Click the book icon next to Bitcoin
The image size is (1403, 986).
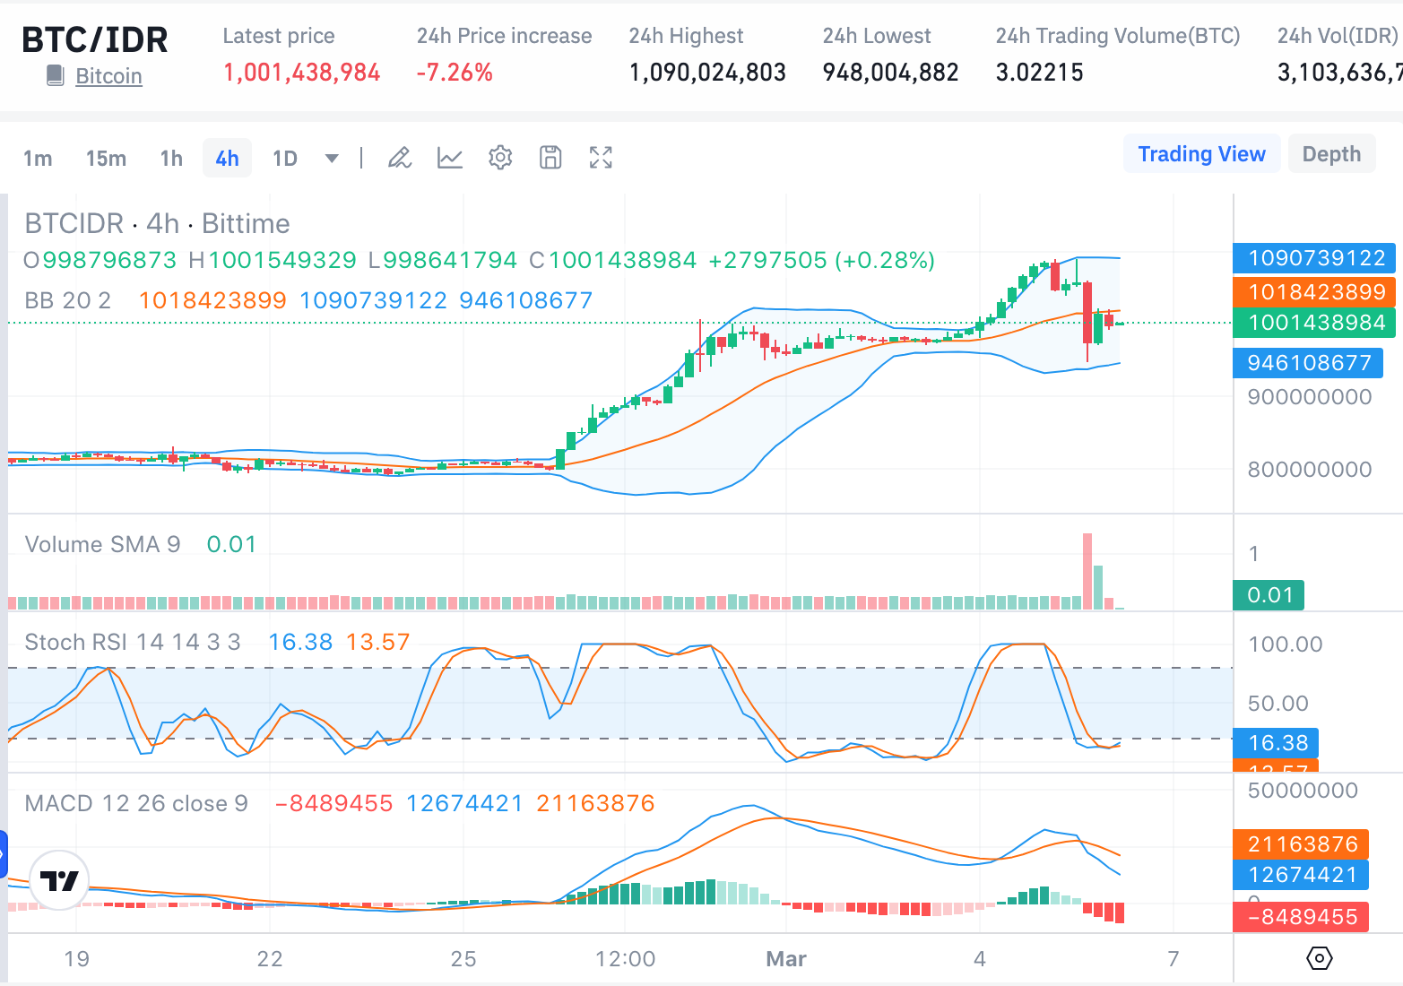(56, 75)
